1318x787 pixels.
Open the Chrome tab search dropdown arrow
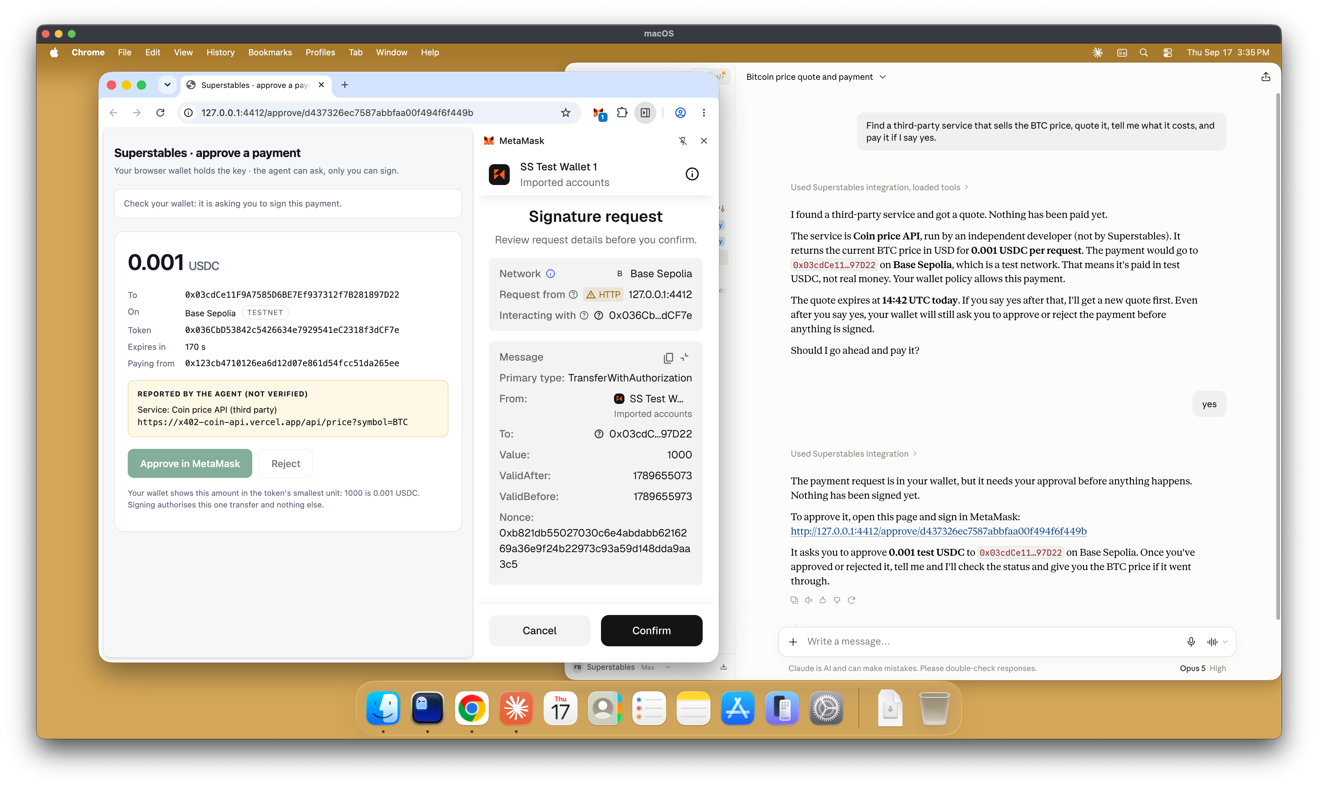pyautogui.click(x=167, y=85)
